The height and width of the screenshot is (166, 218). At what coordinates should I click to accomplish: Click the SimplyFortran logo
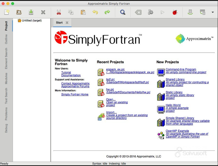pos(98,38)
